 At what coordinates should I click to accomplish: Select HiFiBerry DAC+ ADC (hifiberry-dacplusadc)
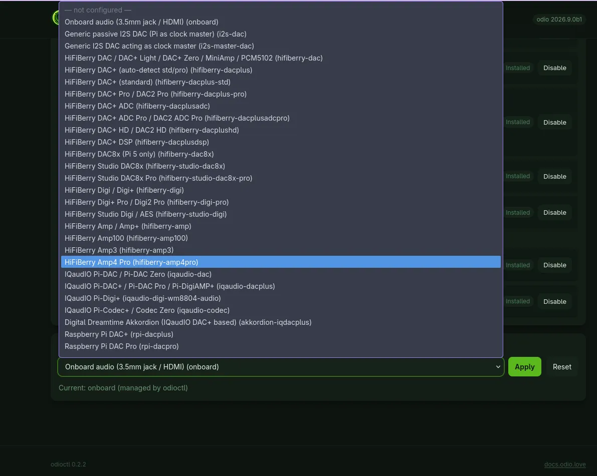281,106
